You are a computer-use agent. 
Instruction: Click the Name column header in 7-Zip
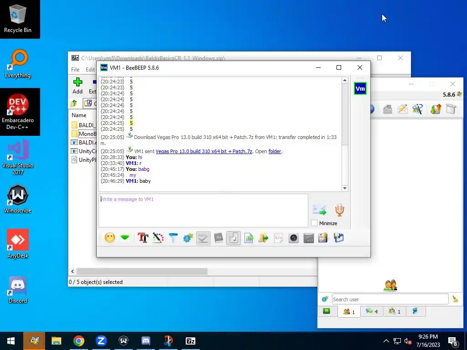click(x=79, y=115)
